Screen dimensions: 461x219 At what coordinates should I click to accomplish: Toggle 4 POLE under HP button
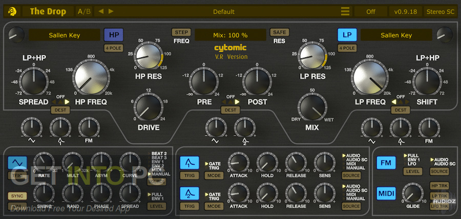[114, 48]
